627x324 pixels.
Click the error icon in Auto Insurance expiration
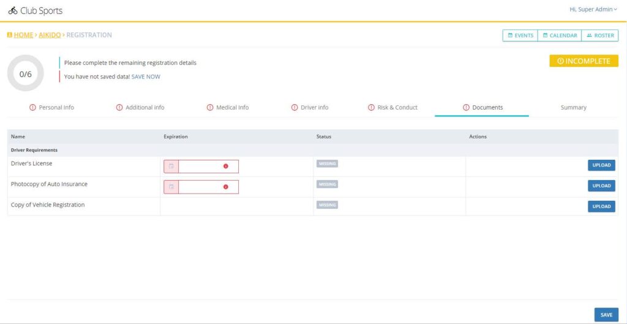tap(225, 187)
